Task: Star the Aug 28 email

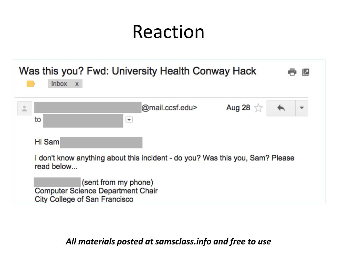Action: (258, 108)
